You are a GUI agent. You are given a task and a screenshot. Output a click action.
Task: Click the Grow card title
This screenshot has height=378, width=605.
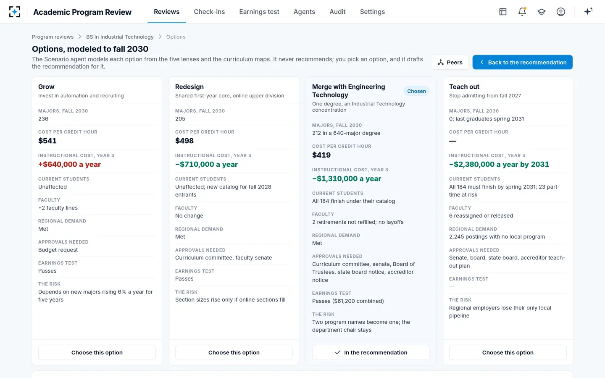click(x=46, y=87)
